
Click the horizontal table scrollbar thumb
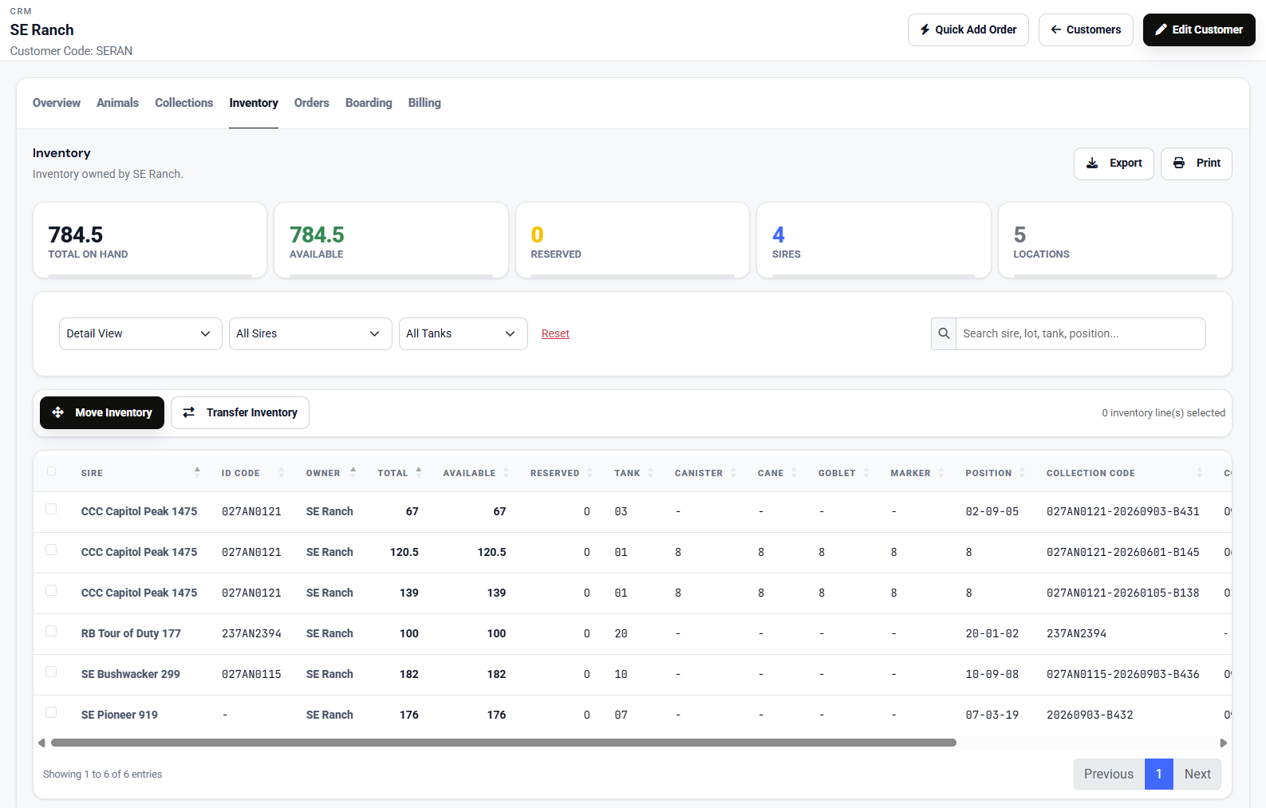(x=503, y=743)
